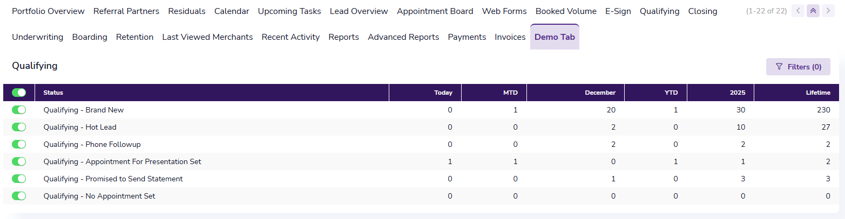Screen dimensions: 845x219
Task: Go to previous tab page arrow
Action: (797, 11)
